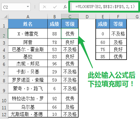This screenshot has height=119, width=140.
Task: Click the 等级 header cell in column F
Action: [118, 24]
